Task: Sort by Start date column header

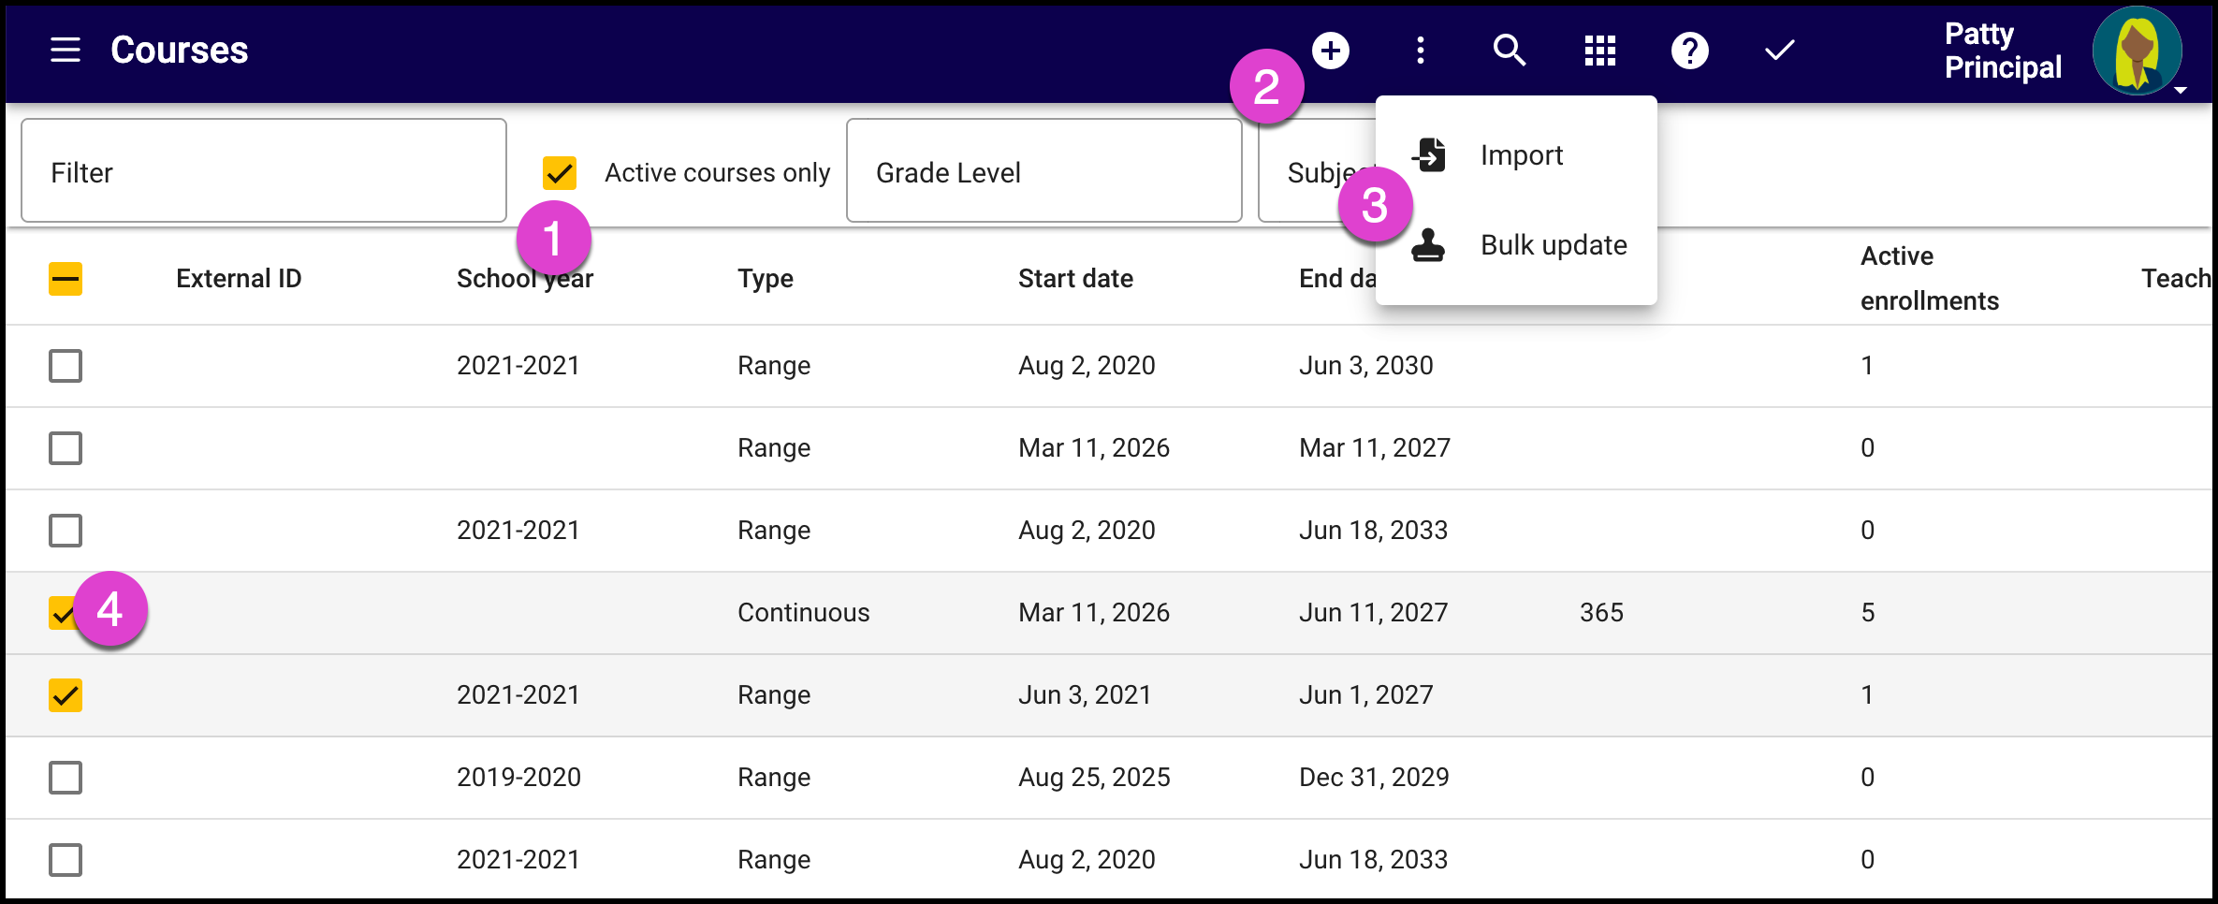Action: (1075, 279)
